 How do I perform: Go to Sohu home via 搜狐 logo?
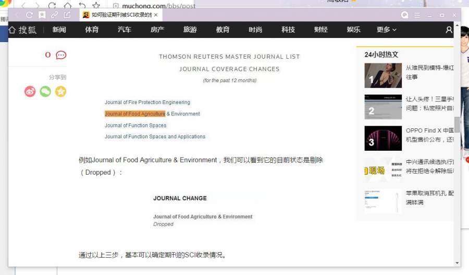23,30
